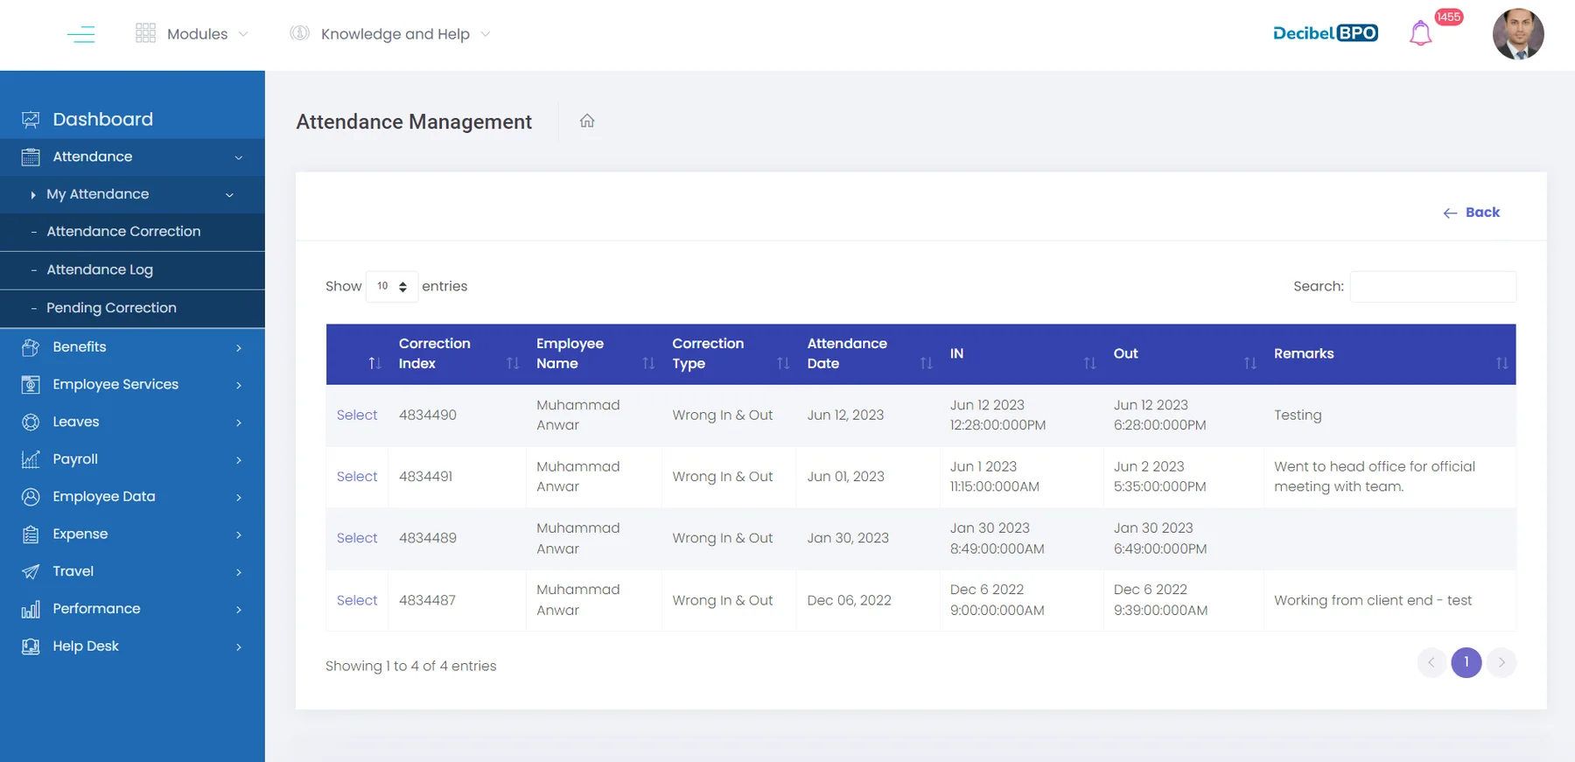Viewport: 1575px width, 762px height.
Task: Click the Modules grid icon
Action: pos(146,33)
